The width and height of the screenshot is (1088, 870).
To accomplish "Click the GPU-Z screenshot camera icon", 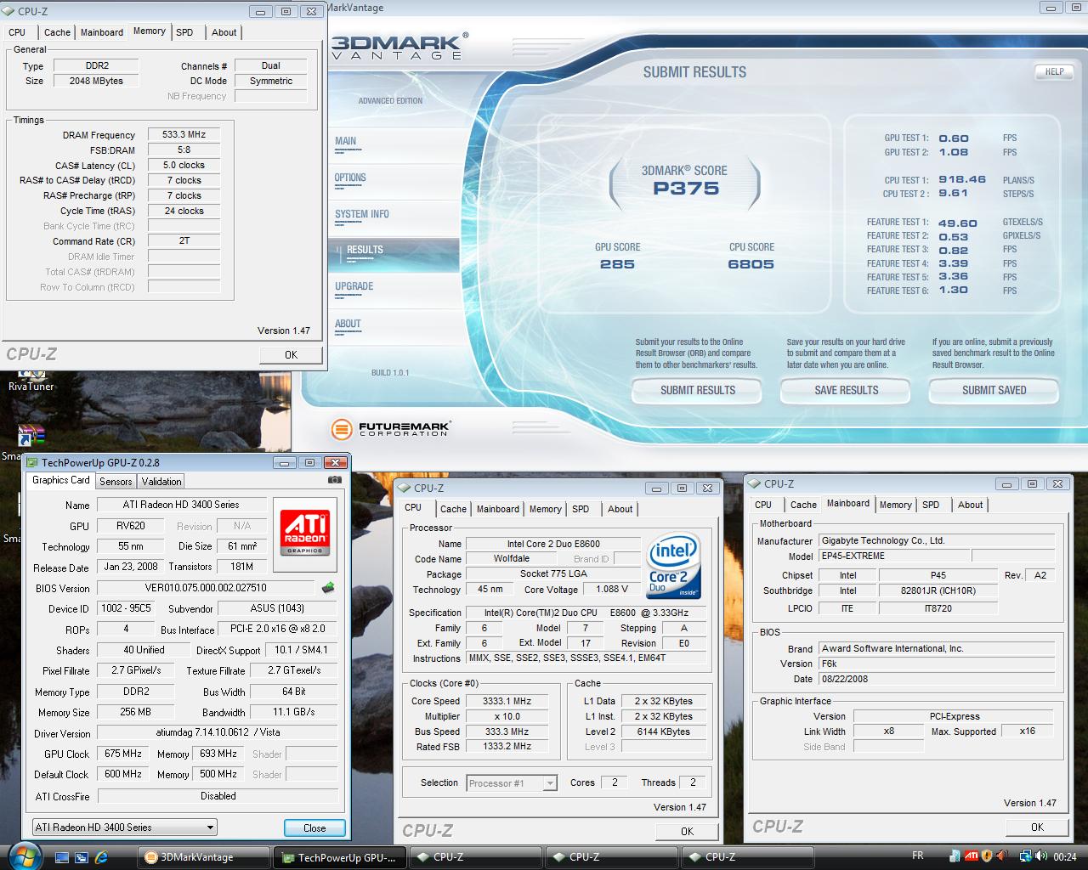I will (335, 480).
